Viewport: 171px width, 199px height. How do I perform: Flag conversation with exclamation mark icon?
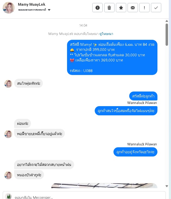pyautogui.click(x=144, y=8)
